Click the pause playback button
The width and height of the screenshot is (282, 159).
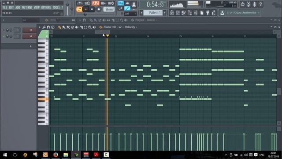[x=85, y=9]
